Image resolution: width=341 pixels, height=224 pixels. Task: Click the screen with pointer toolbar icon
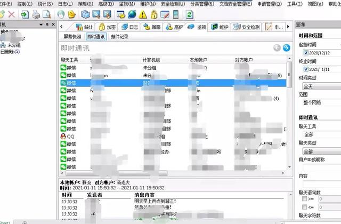[x=107, y=14]
